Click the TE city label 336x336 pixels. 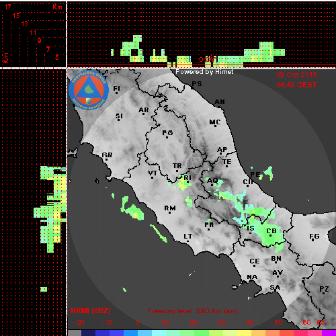[227, 162]
